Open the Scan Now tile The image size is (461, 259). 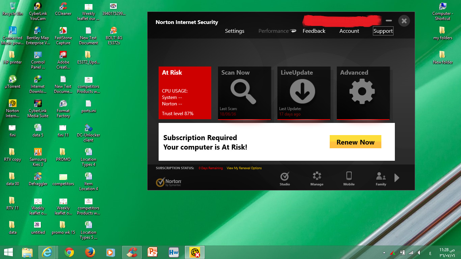(244, 93)
